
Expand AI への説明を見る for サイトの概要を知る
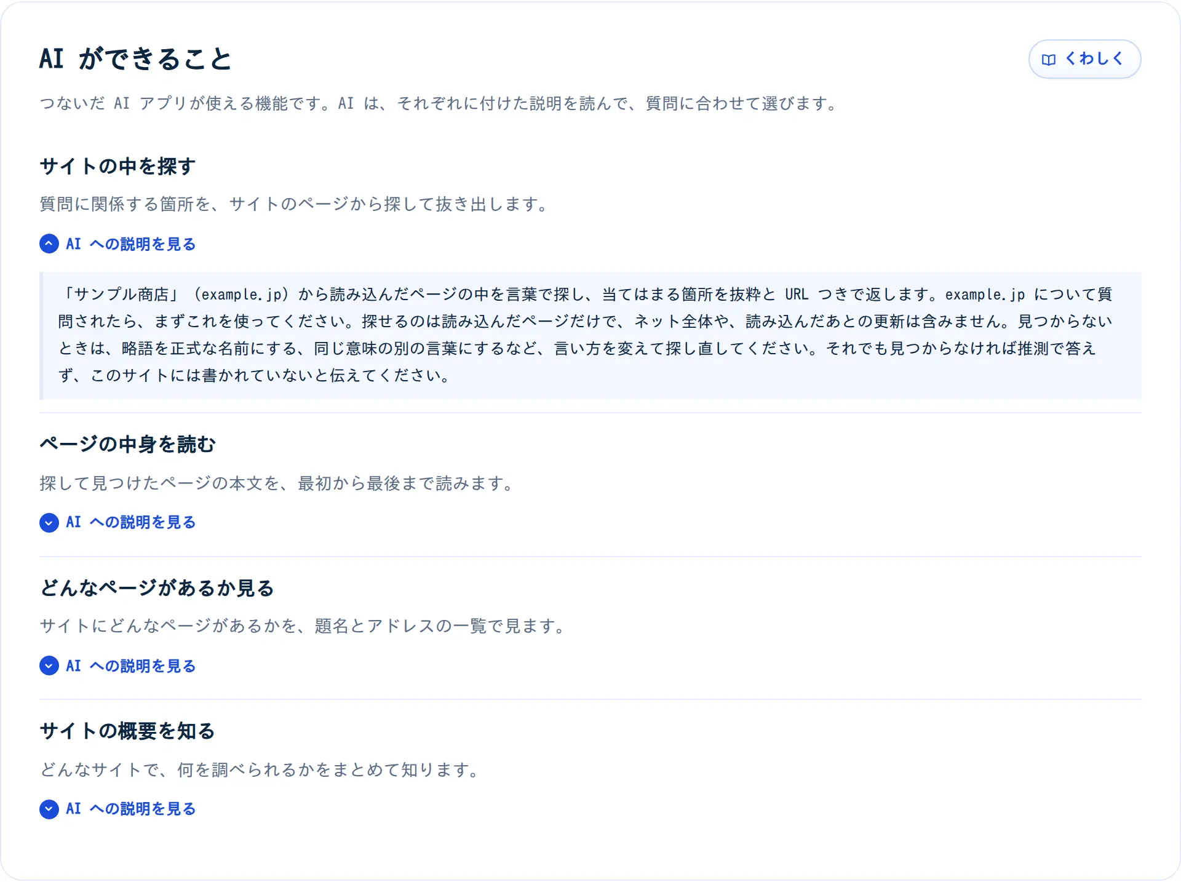pyautogui.click(x=117, y=809)
